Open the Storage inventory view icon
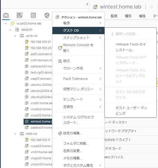Image resolution: width=158 pixels, height=168 pixels. click(x=33, y=15)
